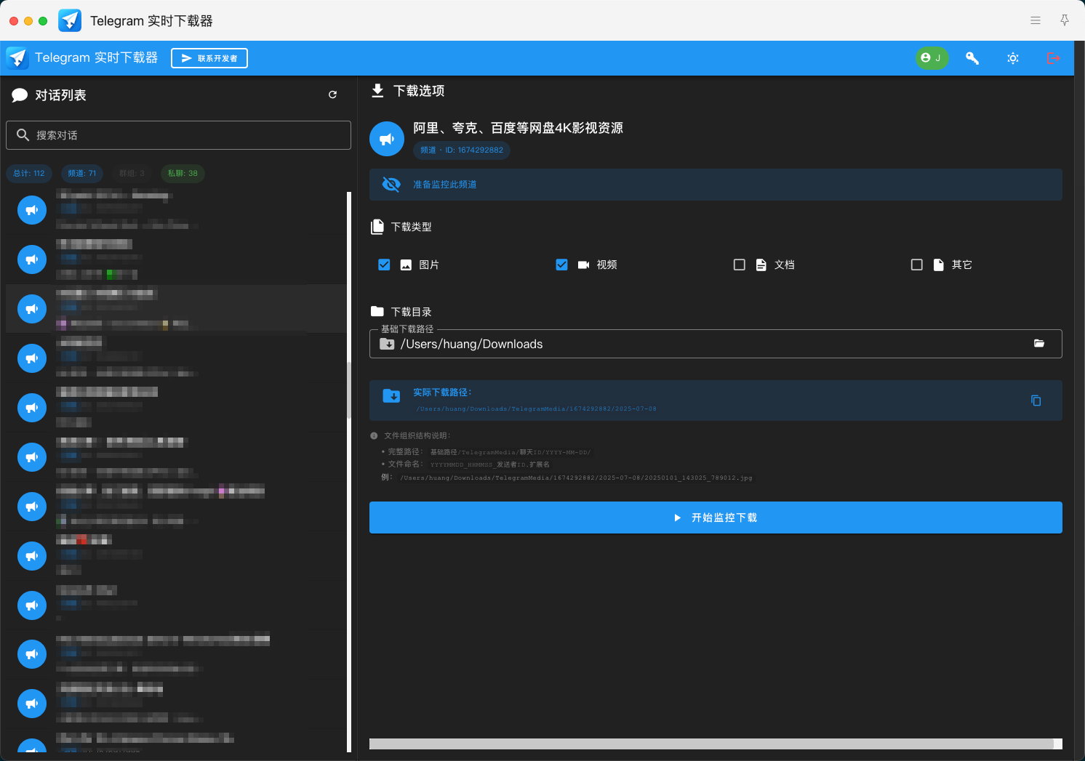The height and width of the screenshot is (761, 1085).
Task: Uncheck the 图片 download type
Action: [x=384, y=265]
